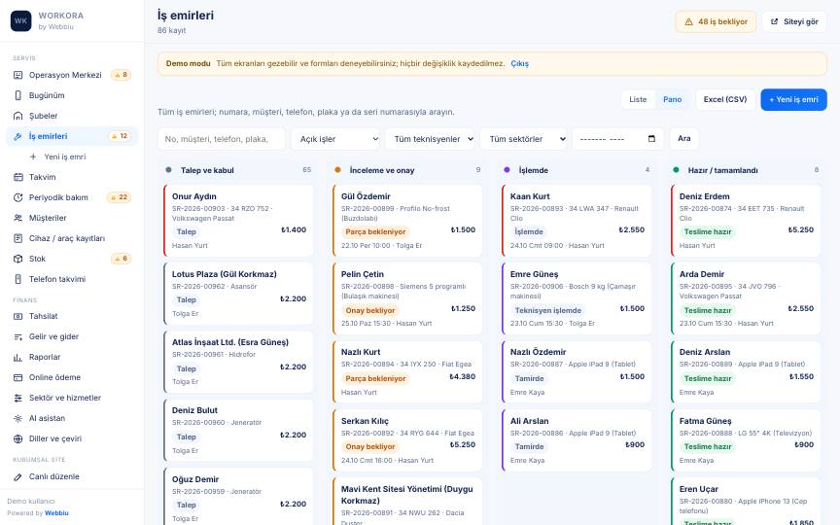Open Stok menu item
Image resolution: width=840 pixels, height=525 pixels.
pos(72,259)
